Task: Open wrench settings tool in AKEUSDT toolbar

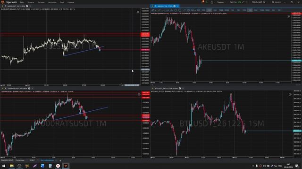Action: click(153, 10)
